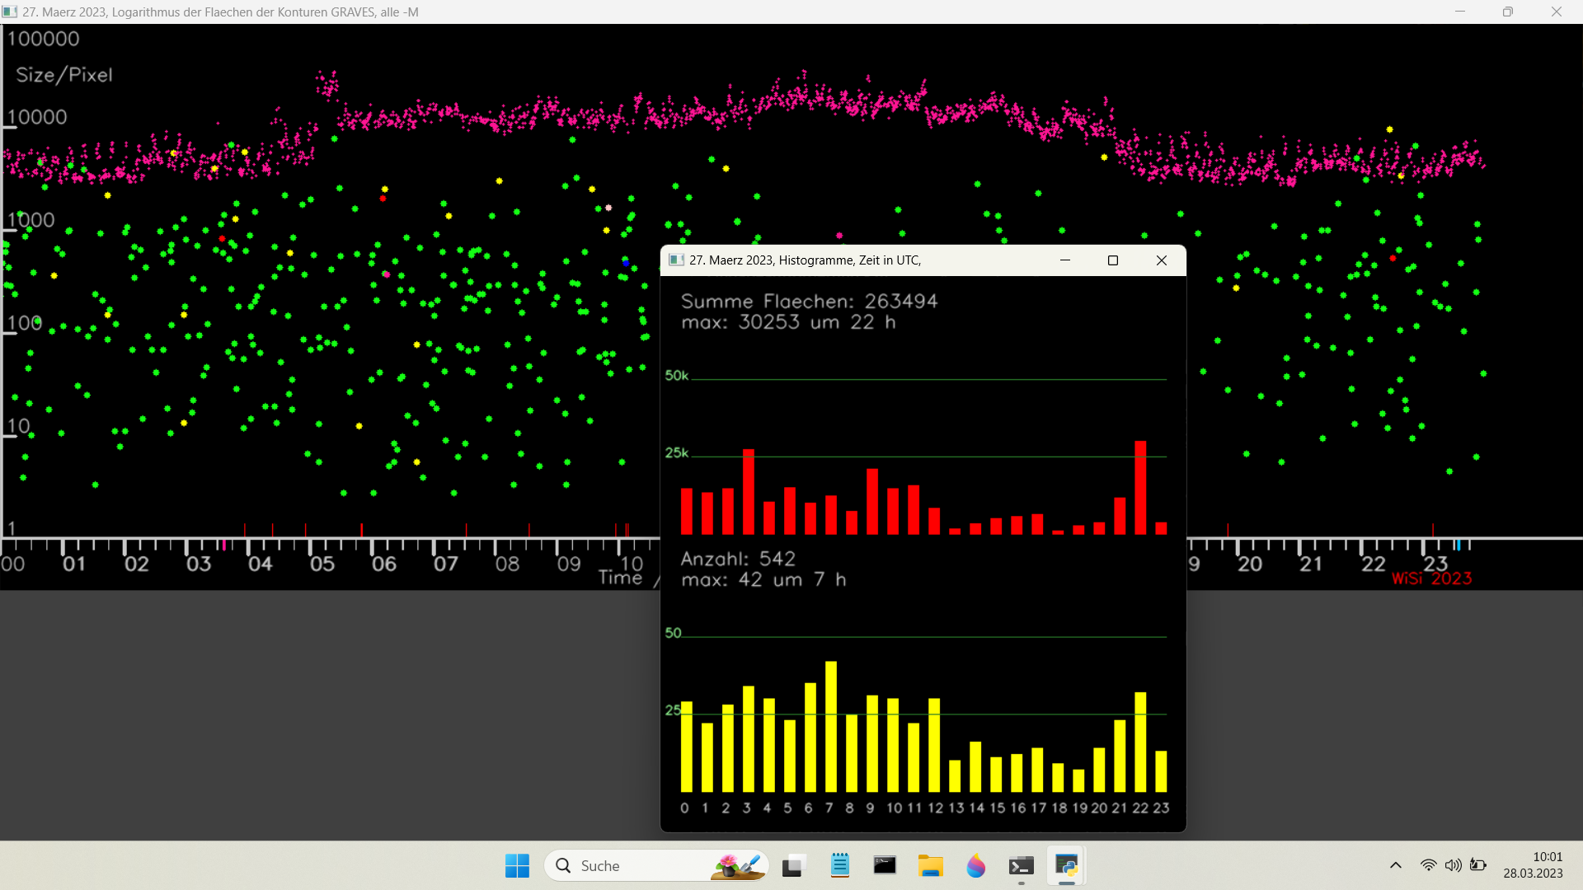
Task: Click the Histogramme window title text
Action: (806, 260)
